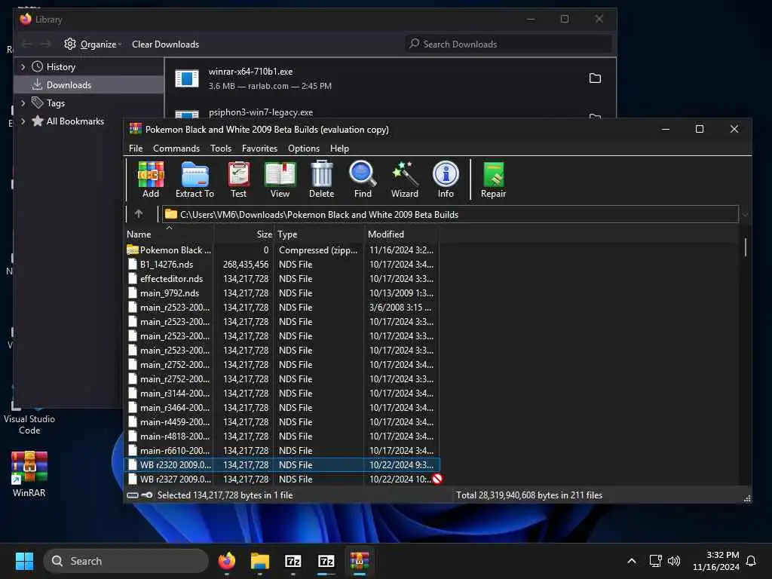Click Clear Downloads in Library
This screenshot has height=579, width=772.
tap(165, 44)
